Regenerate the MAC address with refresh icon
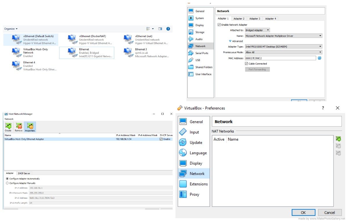This screenshot has height=221, width=348. [x=320, y=58]
